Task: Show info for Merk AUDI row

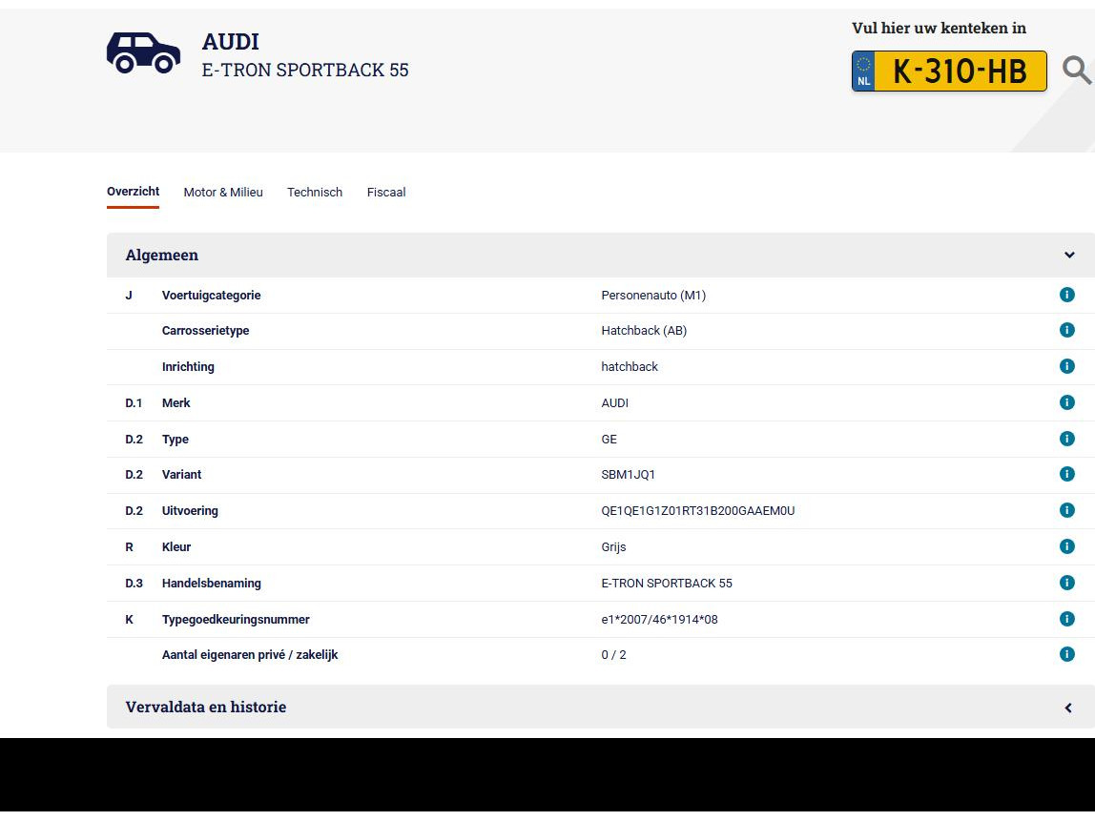Action: pyautogui.click(x=1067, y=402)
